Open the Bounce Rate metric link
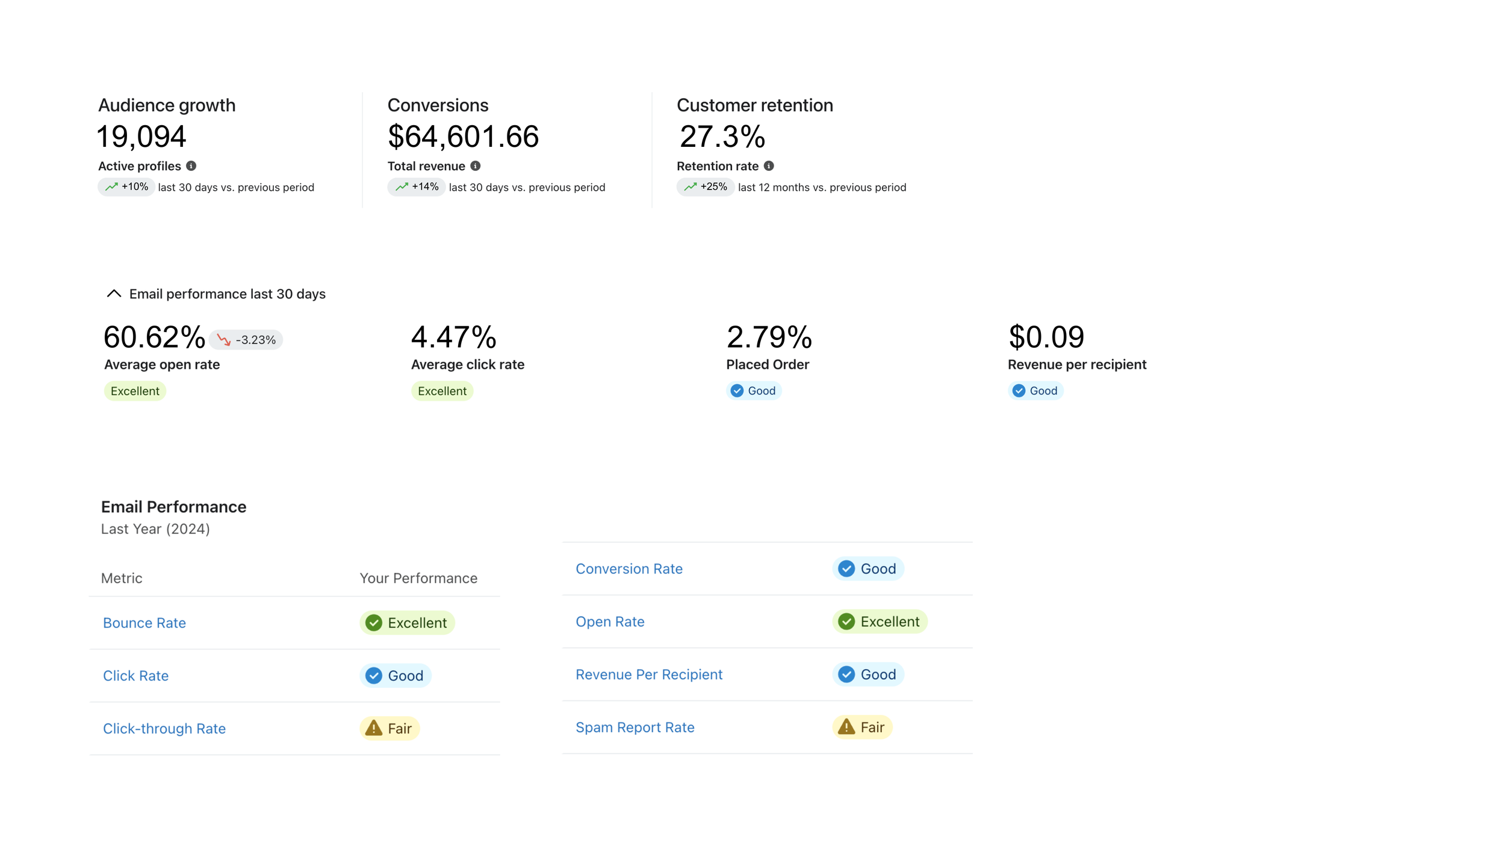 pos(144,623)
